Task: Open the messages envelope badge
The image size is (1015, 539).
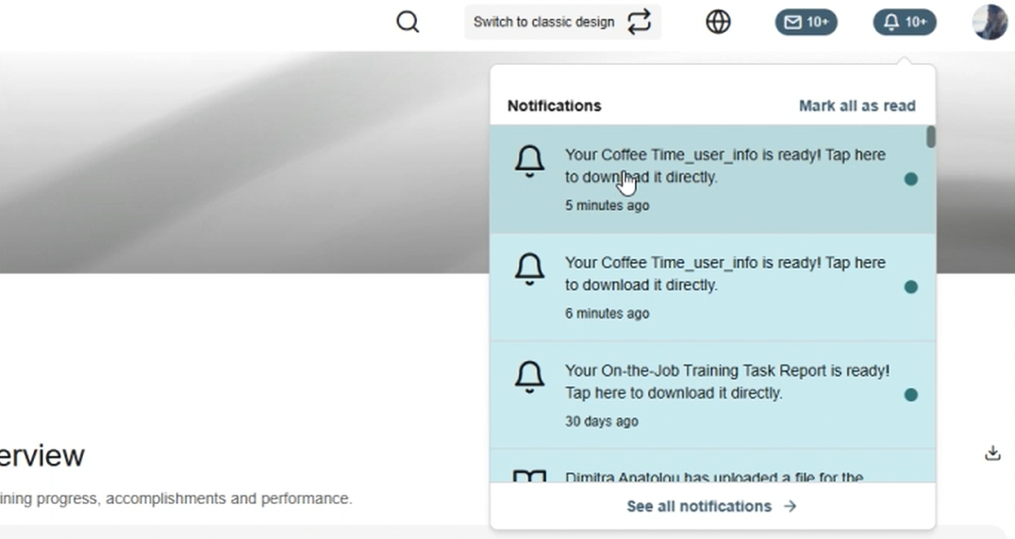Action: tap(806, 22)
